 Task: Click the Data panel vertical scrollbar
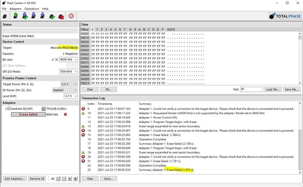[x=300, y=58]
